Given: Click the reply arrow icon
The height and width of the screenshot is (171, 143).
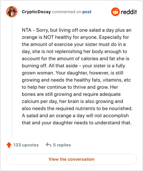Looking at the screenshot, I should (49, 145).
